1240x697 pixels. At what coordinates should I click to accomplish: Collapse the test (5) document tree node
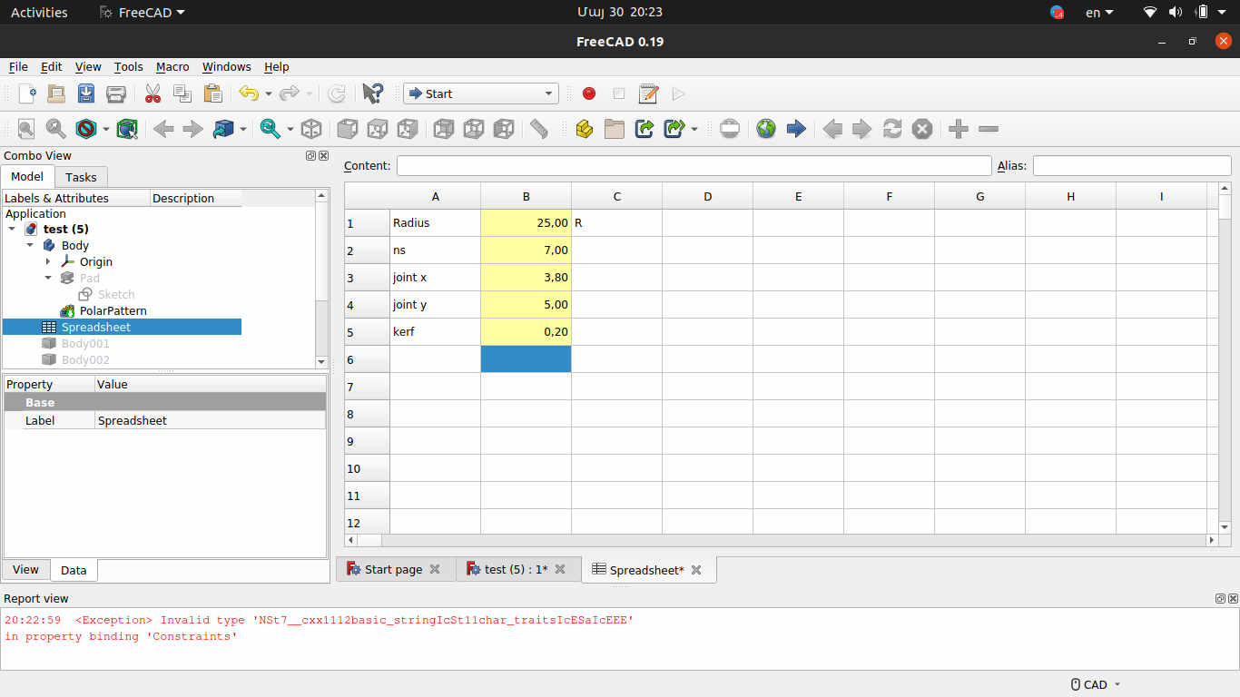[12, 230]
